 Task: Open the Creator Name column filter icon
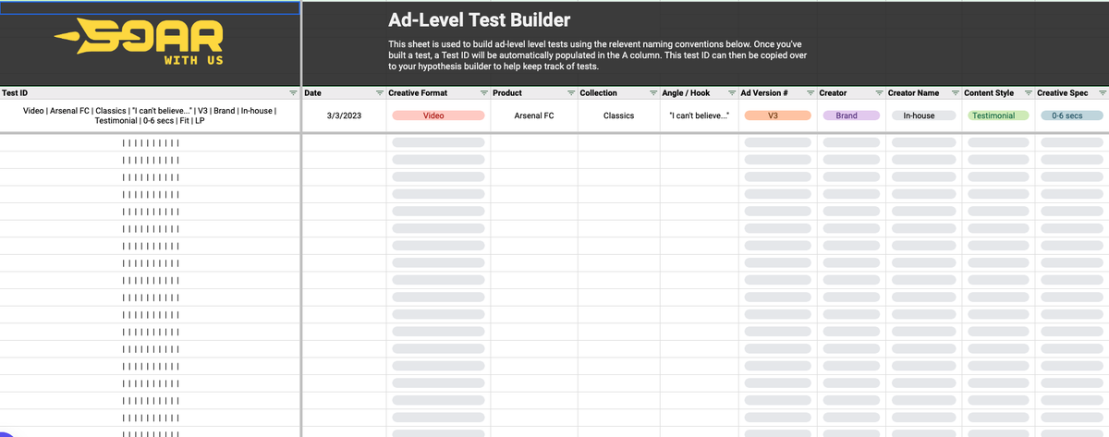[956, 93]
